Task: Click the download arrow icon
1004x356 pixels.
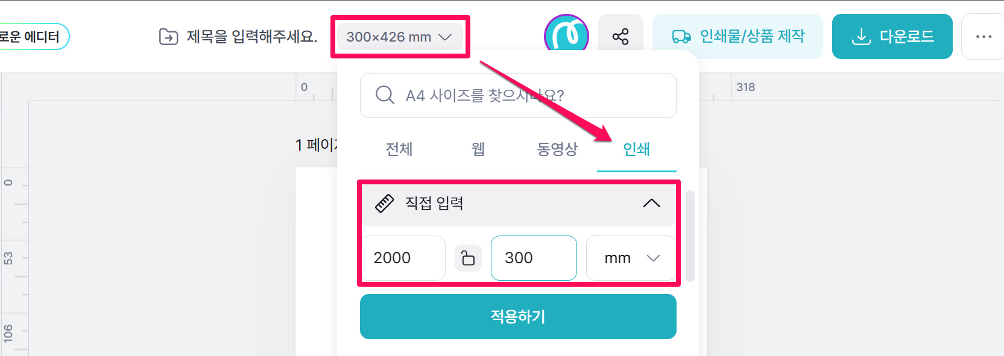Action: 861,37
